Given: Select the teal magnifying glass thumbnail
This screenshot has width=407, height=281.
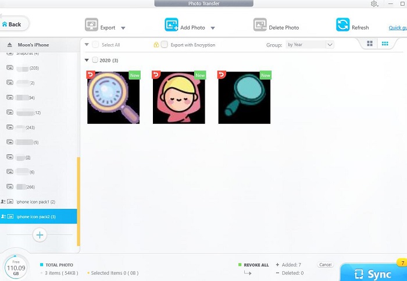Looking at the screenshot, I should 244,98.
